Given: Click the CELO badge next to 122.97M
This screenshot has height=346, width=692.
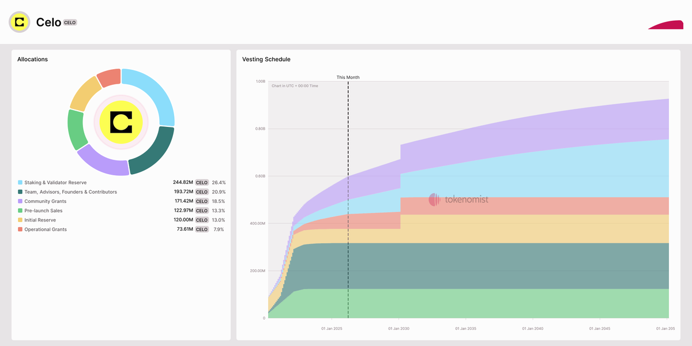Looking at the screenshot, I should pyautogui.click(x=201, y=210).
